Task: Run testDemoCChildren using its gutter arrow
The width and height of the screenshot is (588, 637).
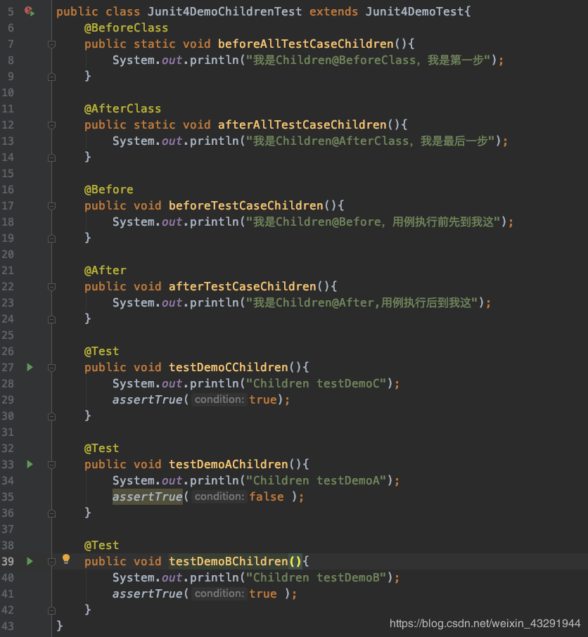Action: point(30,367)
